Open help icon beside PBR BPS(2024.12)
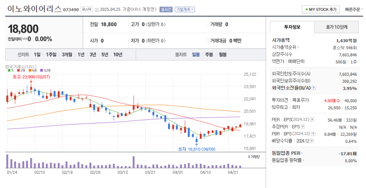The width and height of the screenshot is (366, 188). 313,134
